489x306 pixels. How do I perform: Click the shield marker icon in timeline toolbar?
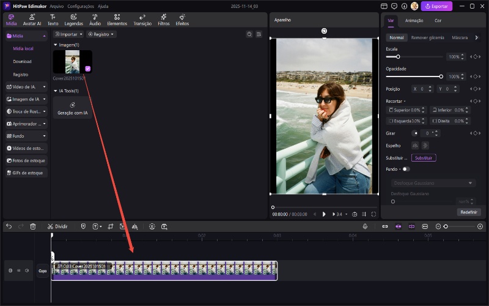(x=83, y=226)
